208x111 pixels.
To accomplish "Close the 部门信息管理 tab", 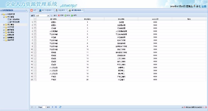I will point(53,10).
